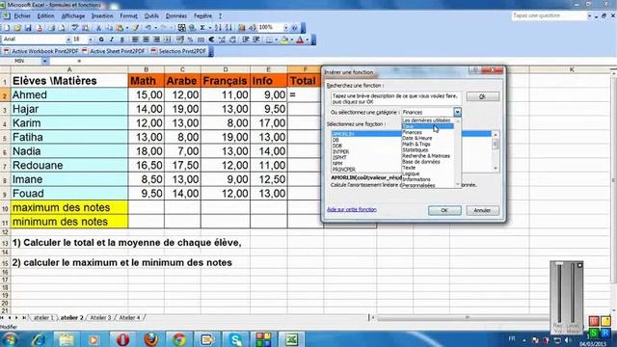Click OK at the bottom of dialog

click(444, 210)
